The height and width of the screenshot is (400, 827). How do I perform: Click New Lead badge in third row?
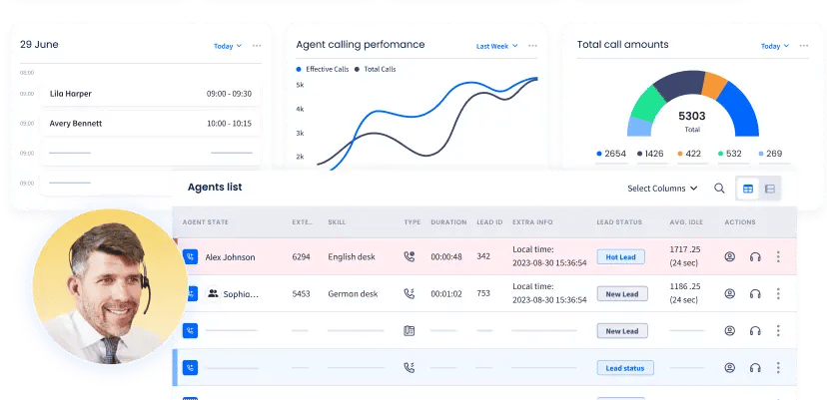tap(622, 331)
